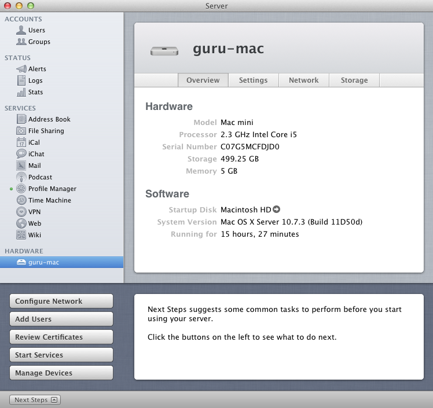Click the guru-mac hardware icon in sidebar
Screen dimensions: 433x408
21,262
